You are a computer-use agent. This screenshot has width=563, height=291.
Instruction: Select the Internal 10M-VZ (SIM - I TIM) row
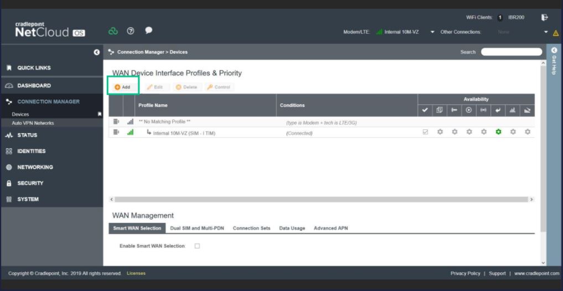point(322,132)
